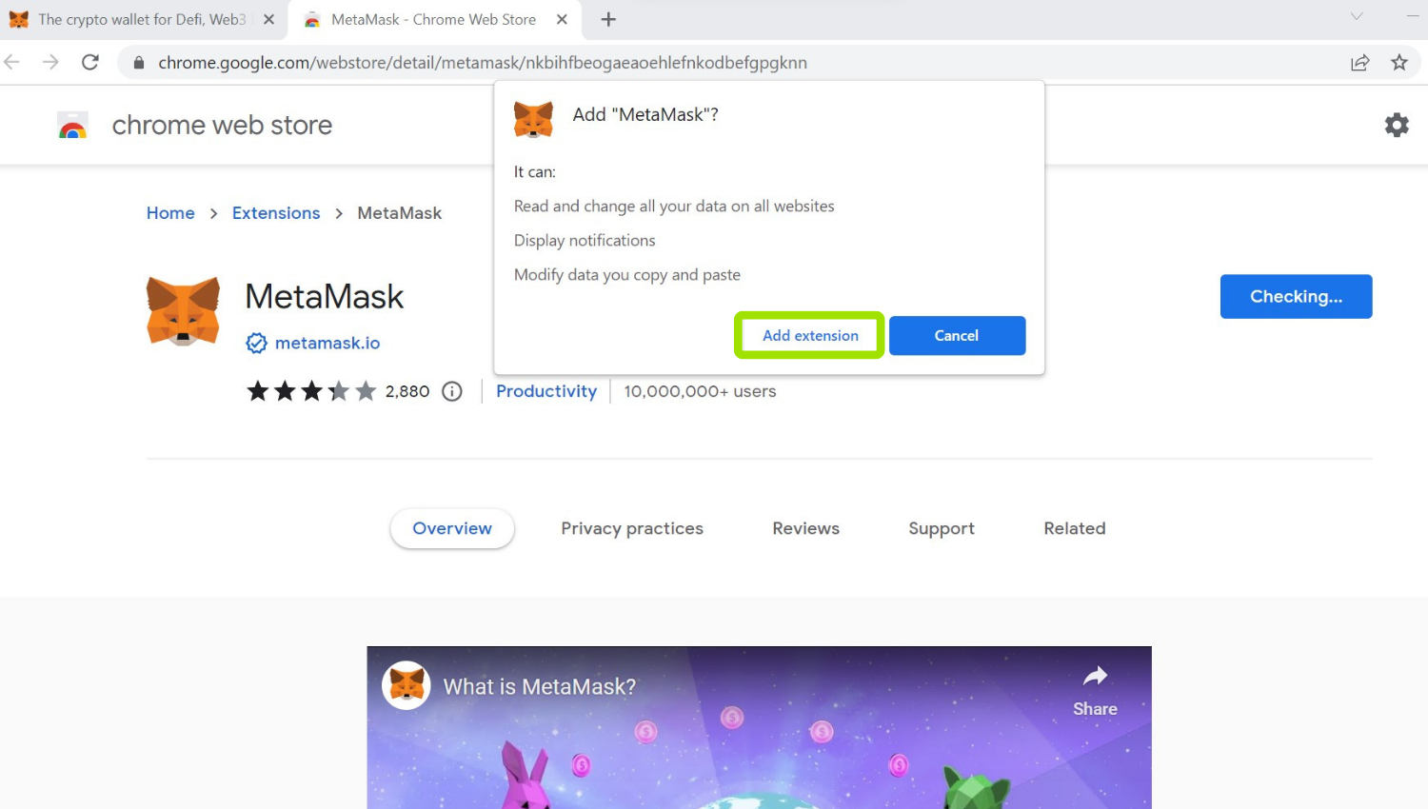Go back with the browser back arrow
Screen dimensions: 1428x809
pos(12,63)
